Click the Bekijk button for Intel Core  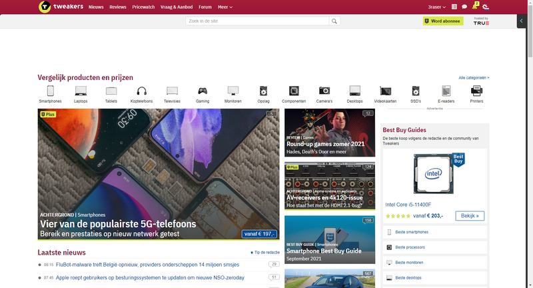pyautogui.click(x=470, y=215)
